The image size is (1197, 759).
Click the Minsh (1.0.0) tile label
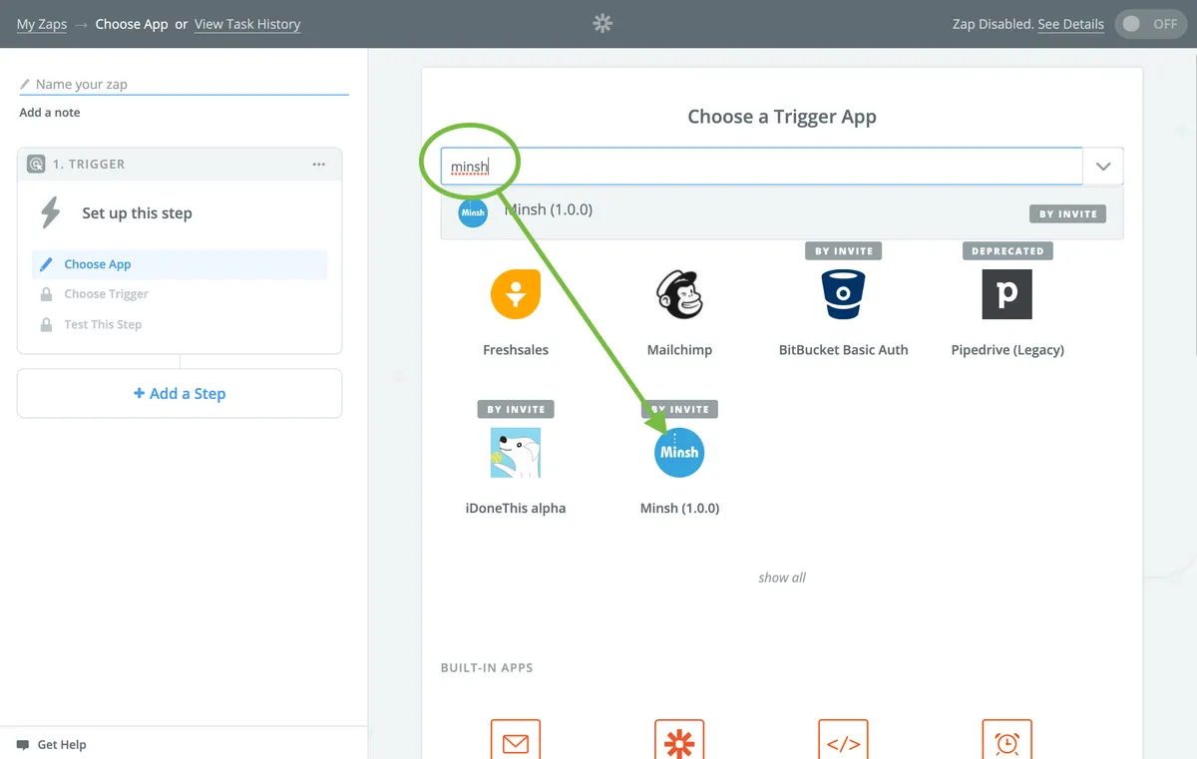point(679,508)
